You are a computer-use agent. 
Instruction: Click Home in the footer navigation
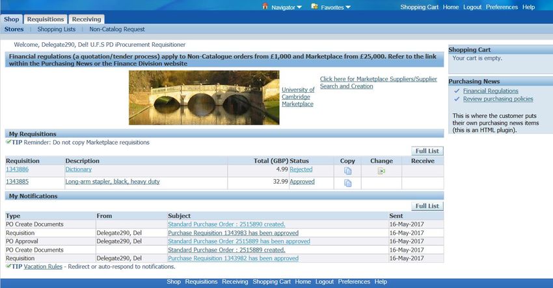click(303, 282)
